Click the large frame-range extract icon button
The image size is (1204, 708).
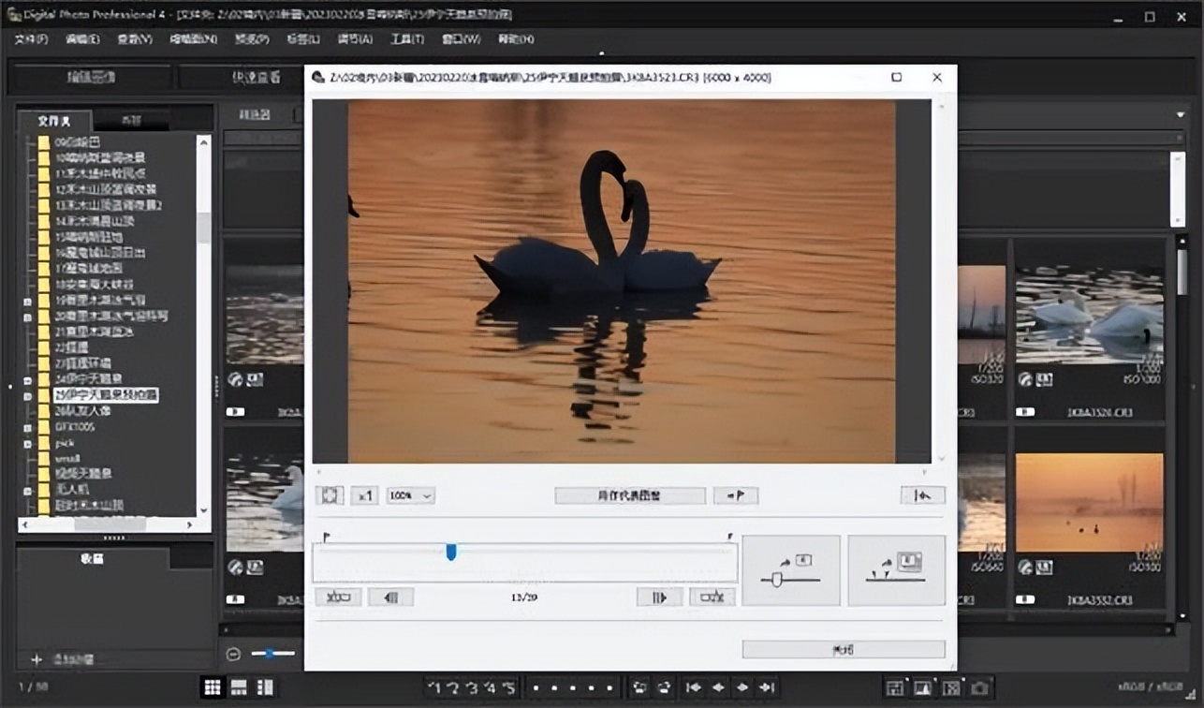[896, 570]
